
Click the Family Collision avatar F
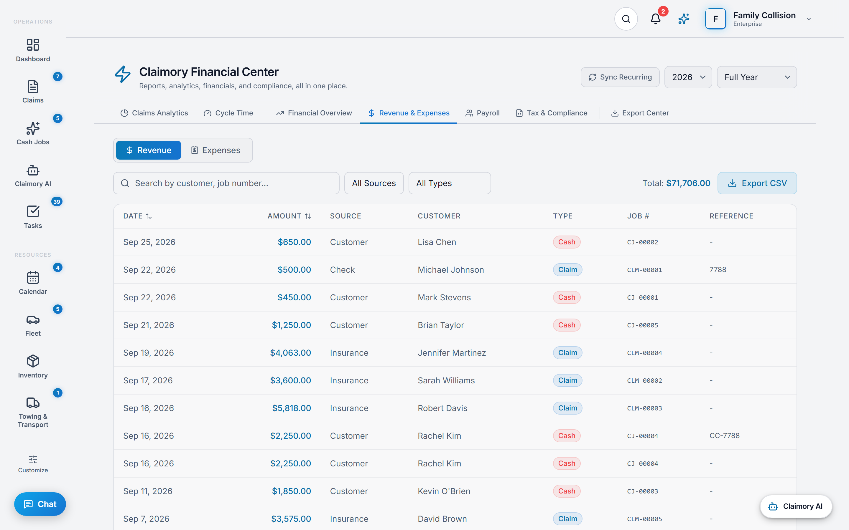(x=715, y=19)
